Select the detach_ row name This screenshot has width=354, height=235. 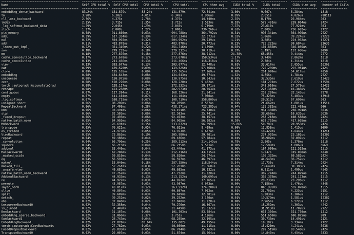tap(8, 198)
